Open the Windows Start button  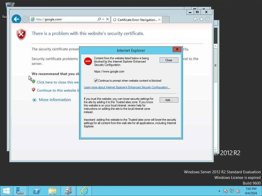[x=6, y=191]
